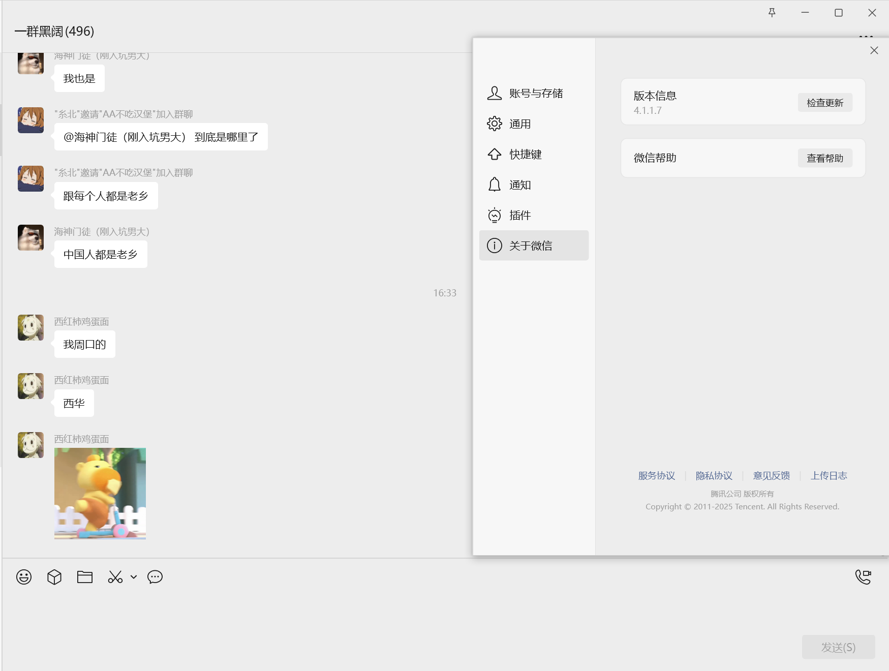Click the yellow duck sticker from 西红柿鸡蛋面
This screenshot has height=671, width=889.
click(100, 493)
